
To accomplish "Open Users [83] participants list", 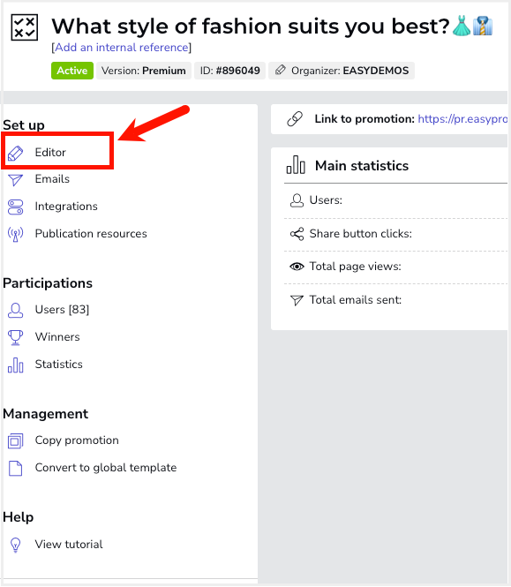I will 62,310.
